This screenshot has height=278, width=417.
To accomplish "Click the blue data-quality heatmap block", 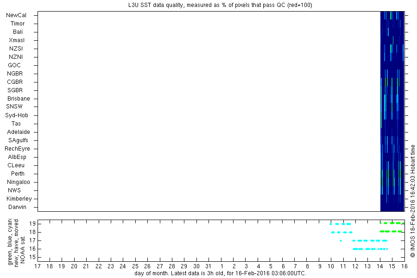I will (x=392, y=111).
